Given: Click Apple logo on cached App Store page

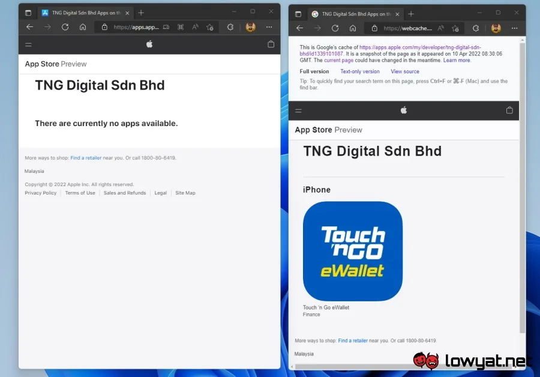Looking at the screenshot, I should pos(404,110).
